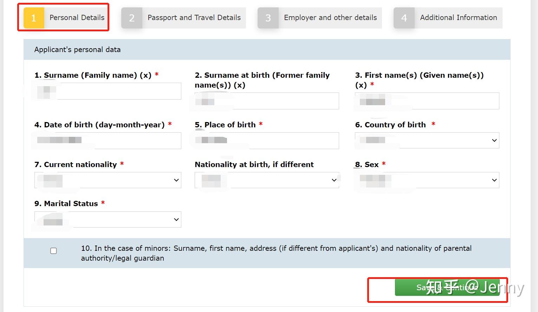The image size is (538, 312).
Task: Click the Date of birth field
Action: coord(108,141)
